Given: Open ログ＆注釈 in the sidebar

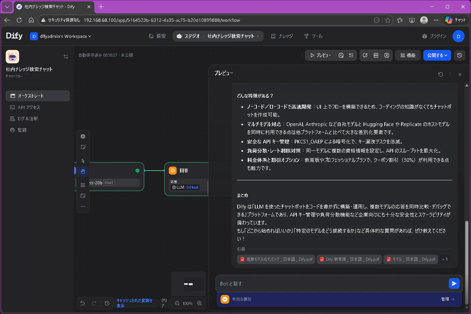Looking at the screenshot, I should tap(38, 119).
